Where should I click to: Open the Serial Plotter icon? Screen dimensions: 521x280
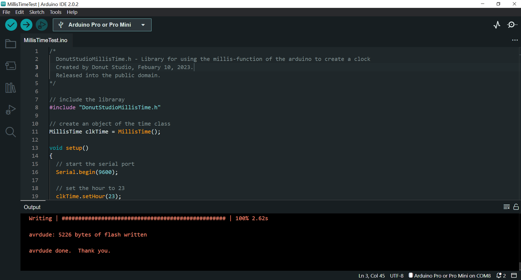(x=497, y=25)
